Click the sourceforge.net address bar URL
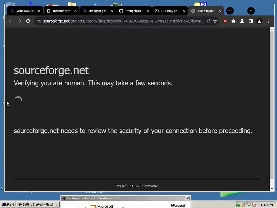The width and height of the screenshot is (277, 208). point(123,21)
